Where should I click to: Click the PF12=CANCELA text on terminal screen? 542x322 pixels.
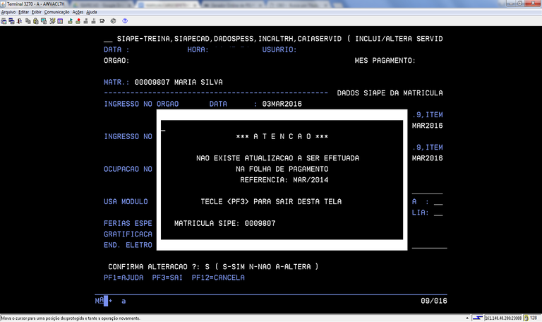[218, 278]
